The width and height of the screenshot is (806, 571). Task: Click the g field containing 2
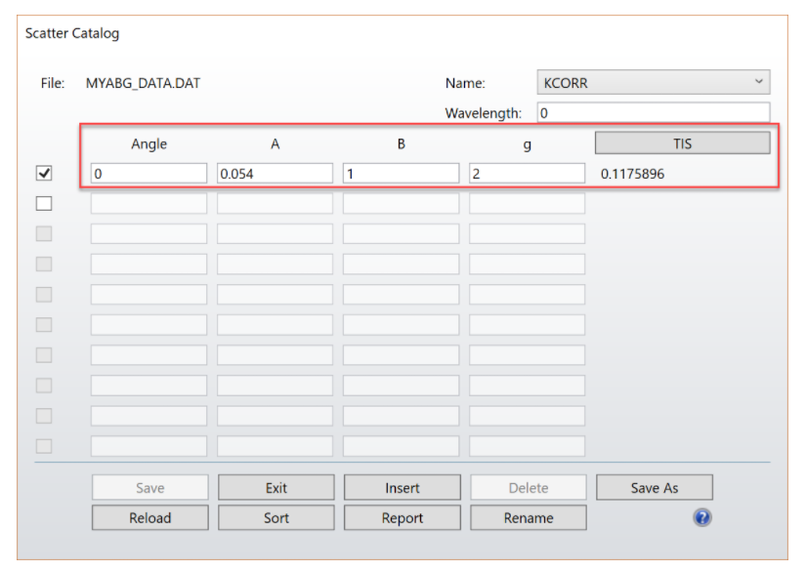coord(527,174)
